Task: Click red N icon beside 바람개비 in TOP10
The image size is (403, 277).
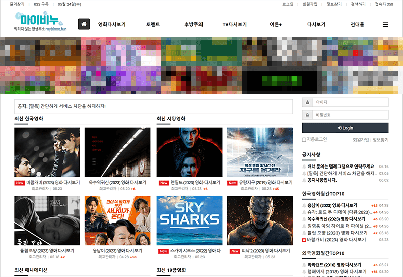Action: coord(304,240)
